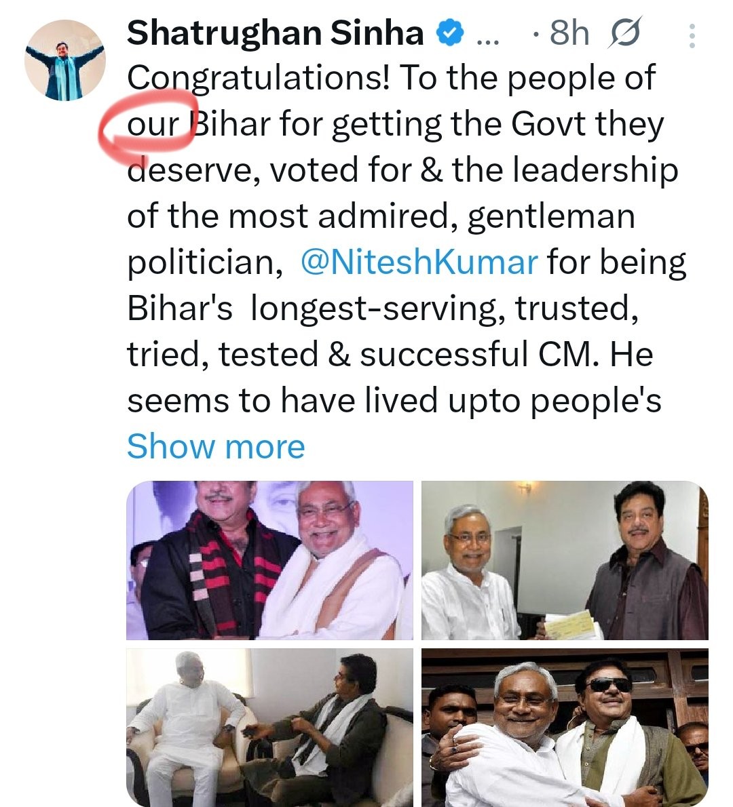This screenshot has height=807, width=733.
Task: Open the Grok slashed-circle icon
Action: [x=625, y=33]
